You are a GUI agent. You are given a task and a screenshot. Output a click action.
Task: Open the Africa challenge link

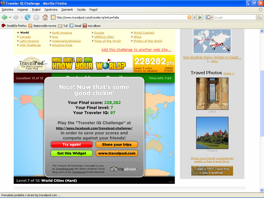(x=137, y=37)
